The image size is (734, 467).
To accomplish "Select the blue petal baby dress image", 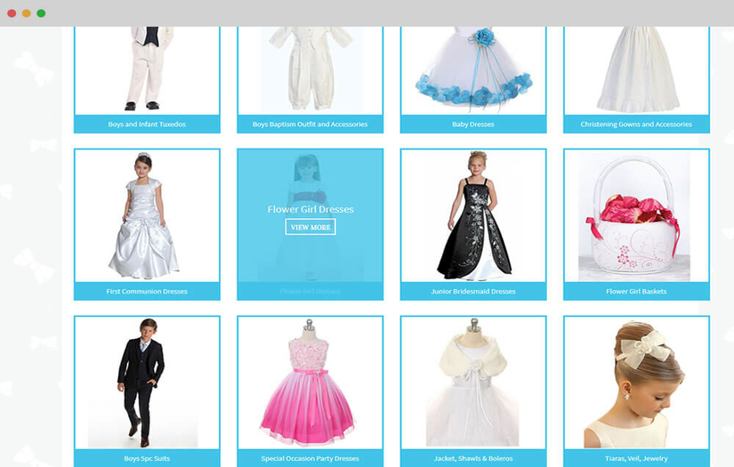I will (473, 70).
